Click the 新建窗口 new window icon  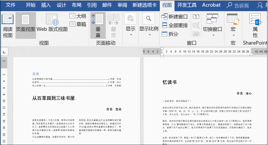pyautogui.click(x=164, y=16)
